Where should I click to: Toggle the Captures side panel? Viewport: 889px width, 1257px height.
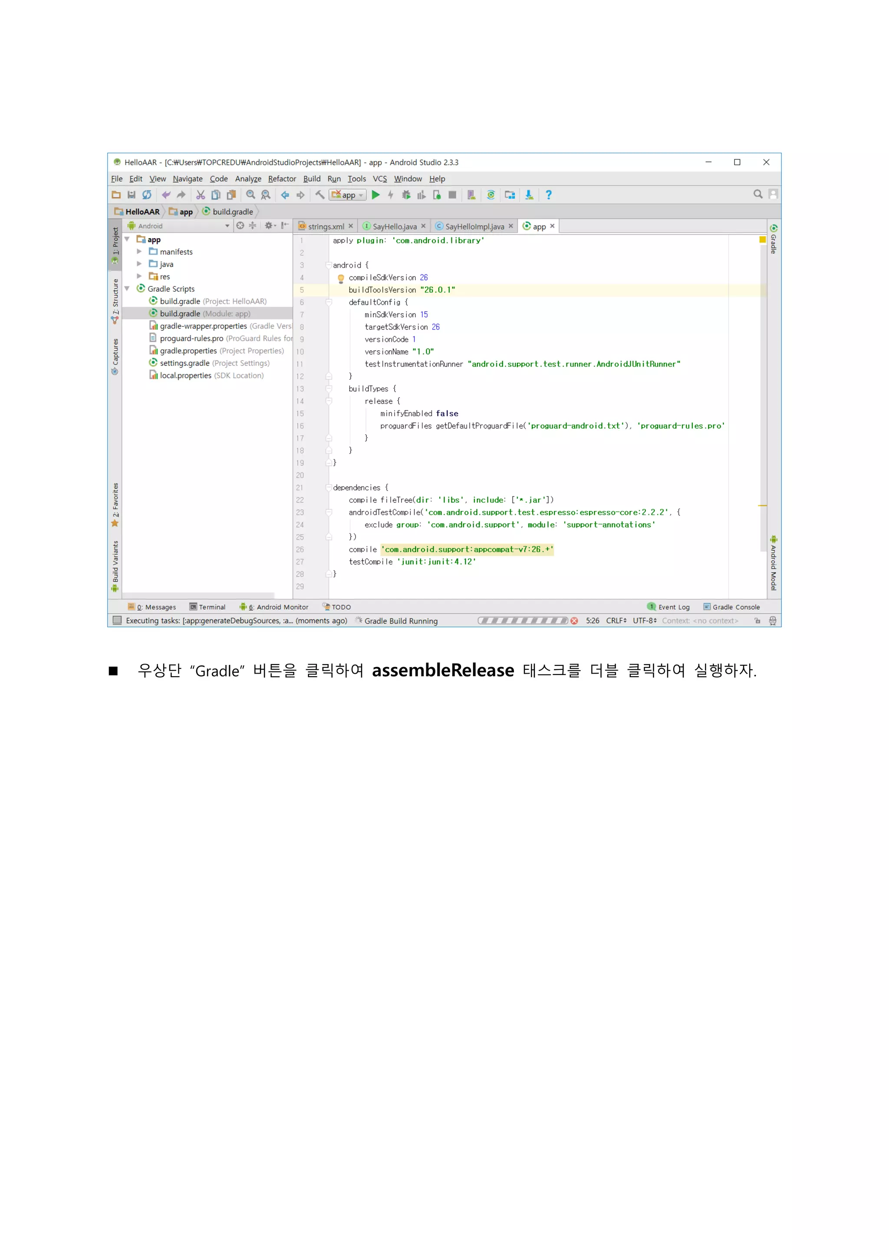115,356
